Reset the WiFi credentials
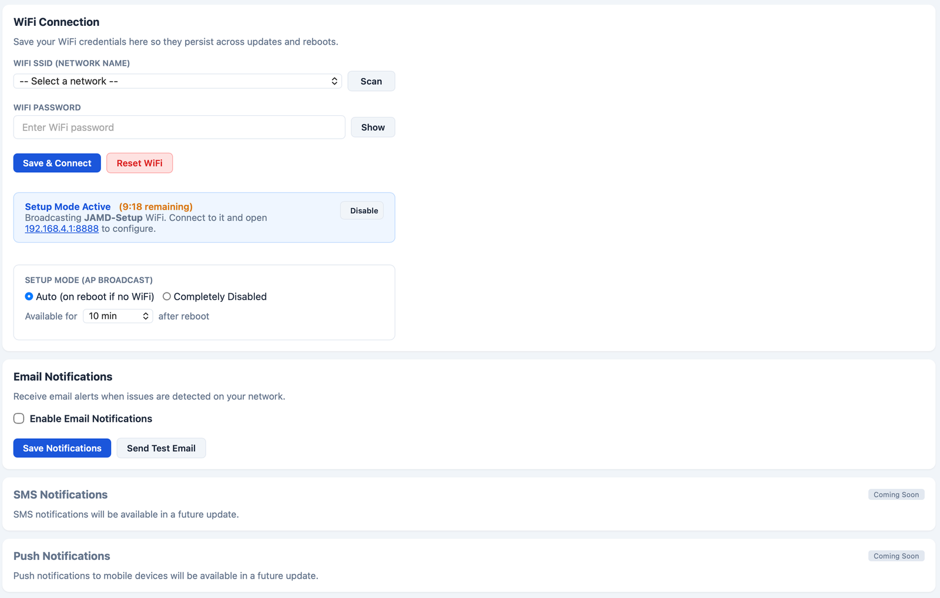940x598 pixels. (x=139, y=163)
